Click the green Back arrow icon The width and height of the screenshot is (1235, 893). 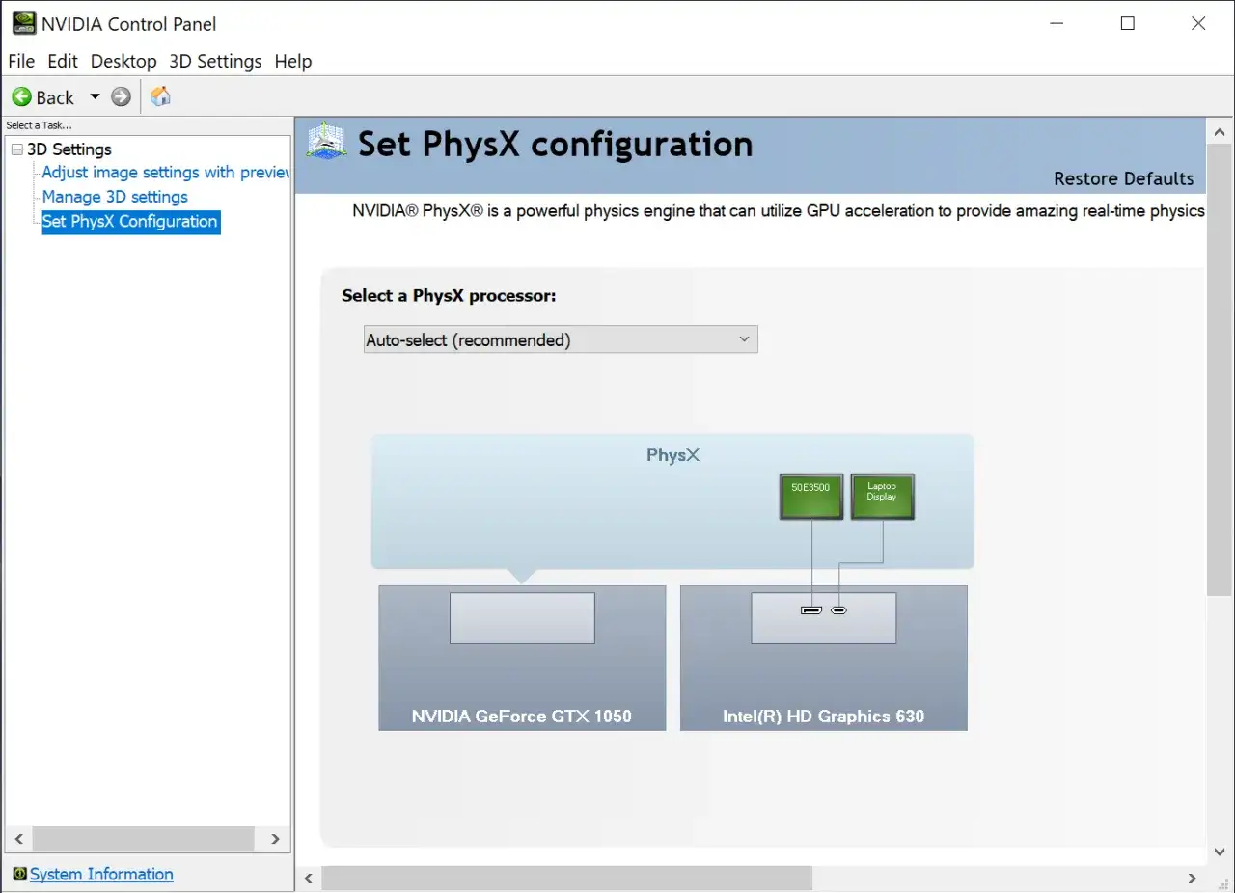(x=21, y=96)
